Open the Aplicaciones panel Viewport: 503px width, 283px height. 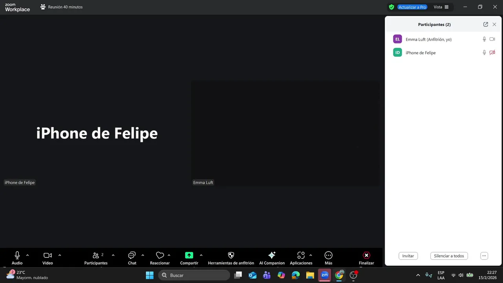(x=301, y=258)
